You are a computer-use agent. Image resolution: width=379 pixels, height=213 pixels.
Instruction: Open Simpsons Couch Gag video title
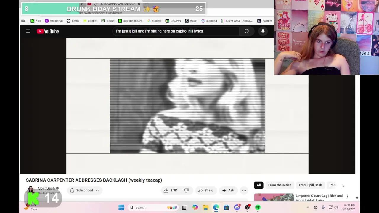tap(319, 198)
